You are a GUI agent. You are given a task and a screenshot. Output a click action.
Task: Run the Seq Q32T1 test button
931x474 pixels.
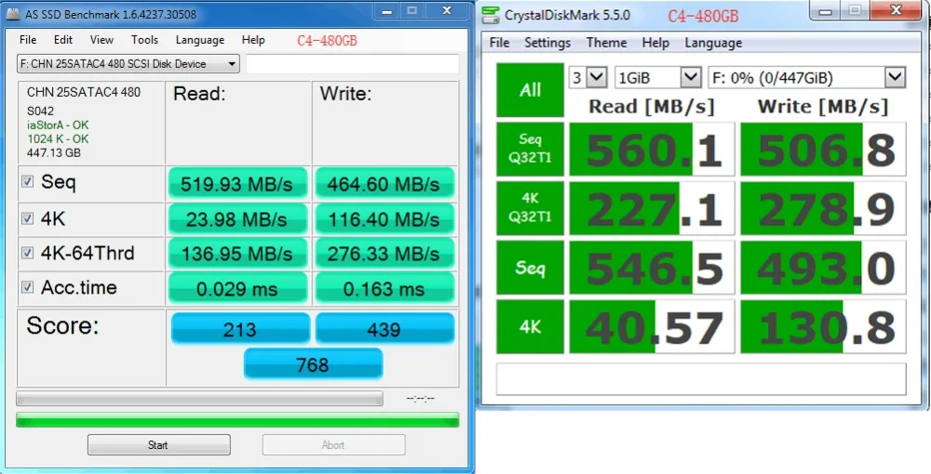tap(531, 149)
